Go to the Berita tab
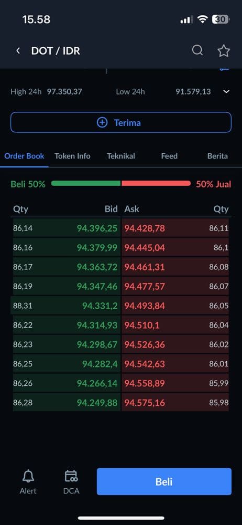Screen dimensions: 242x525 217,156
